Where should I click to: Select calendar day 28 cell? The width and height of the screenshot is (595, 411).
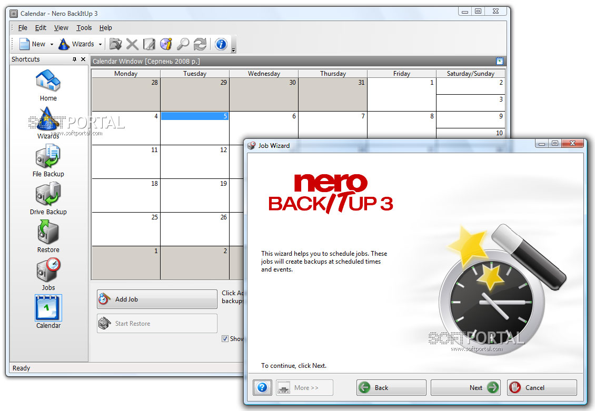coord(126,94)
